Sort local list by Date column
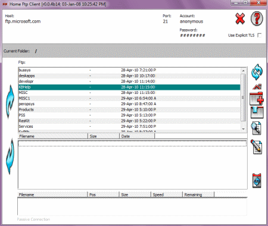The height and width of the screenshot is (226, 268). [x=137, y=136]
